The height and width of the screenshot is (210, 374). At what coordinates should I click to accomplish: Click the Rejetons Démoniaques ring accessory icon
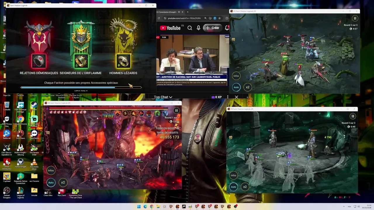click(x=39, y=61)
